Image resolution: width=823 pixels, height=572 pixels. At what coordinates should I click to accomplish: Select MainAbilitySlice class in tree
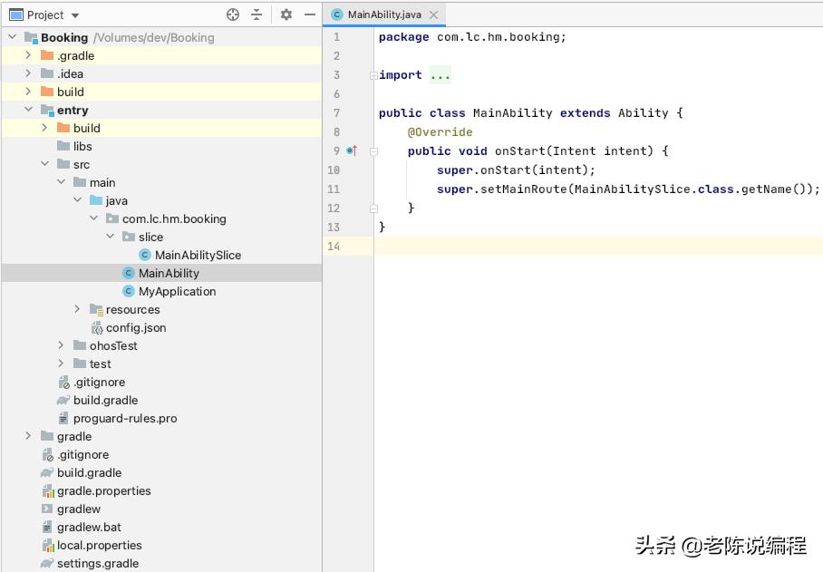click(198, 255)
